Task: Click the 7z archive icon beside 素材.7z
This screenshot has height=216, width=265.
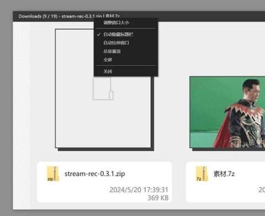Action: [x=202, y=174]
